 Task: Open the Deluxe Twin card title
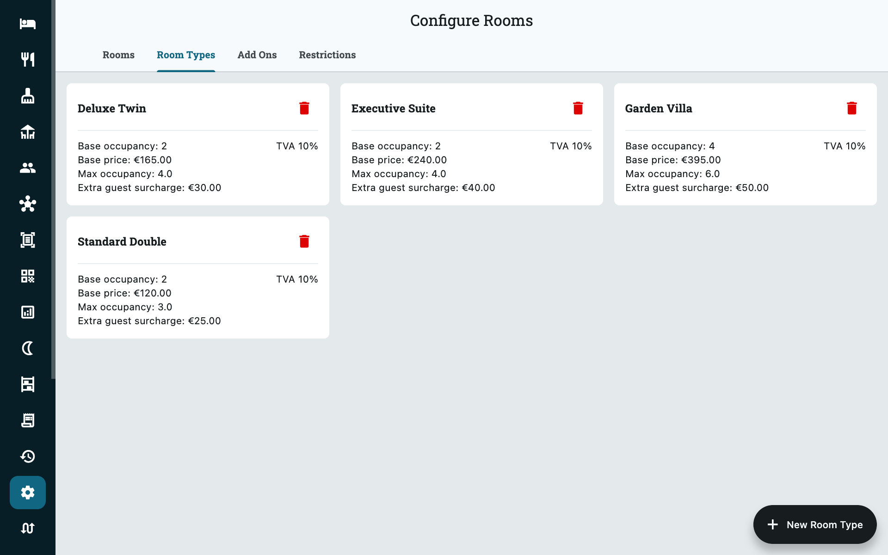[x=112, y=109]
